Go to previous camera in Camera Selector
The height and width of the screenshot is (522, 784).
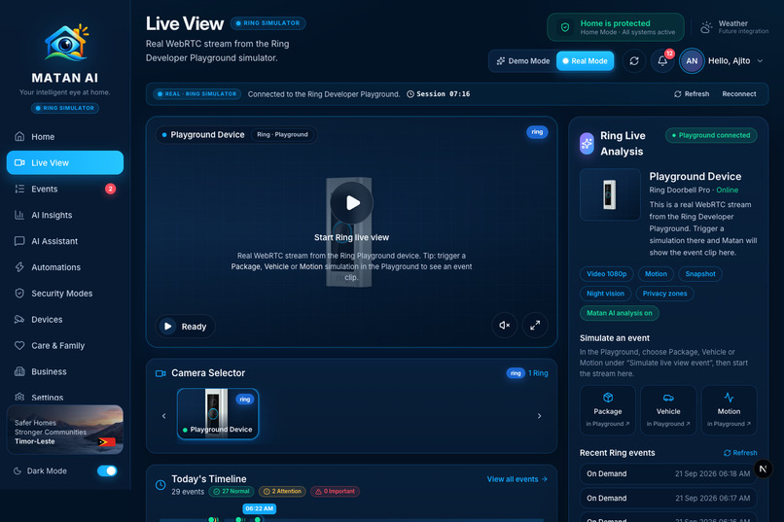[164, 416]
